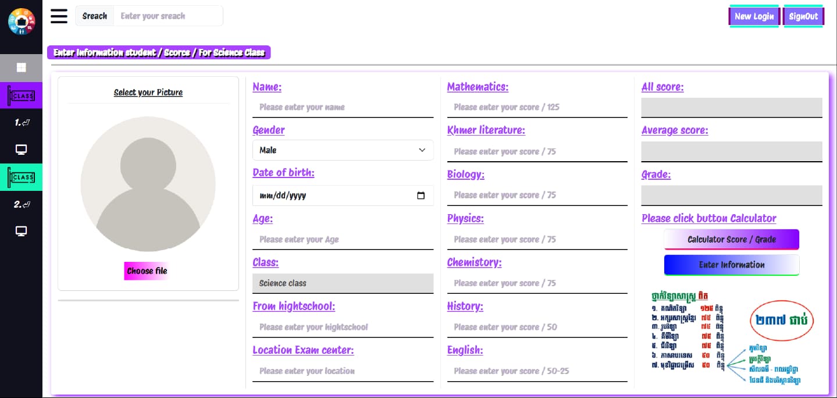Open sidebar entry labeled 2.
The width and height of the screenshot is (837, 398).
[21, 204]
